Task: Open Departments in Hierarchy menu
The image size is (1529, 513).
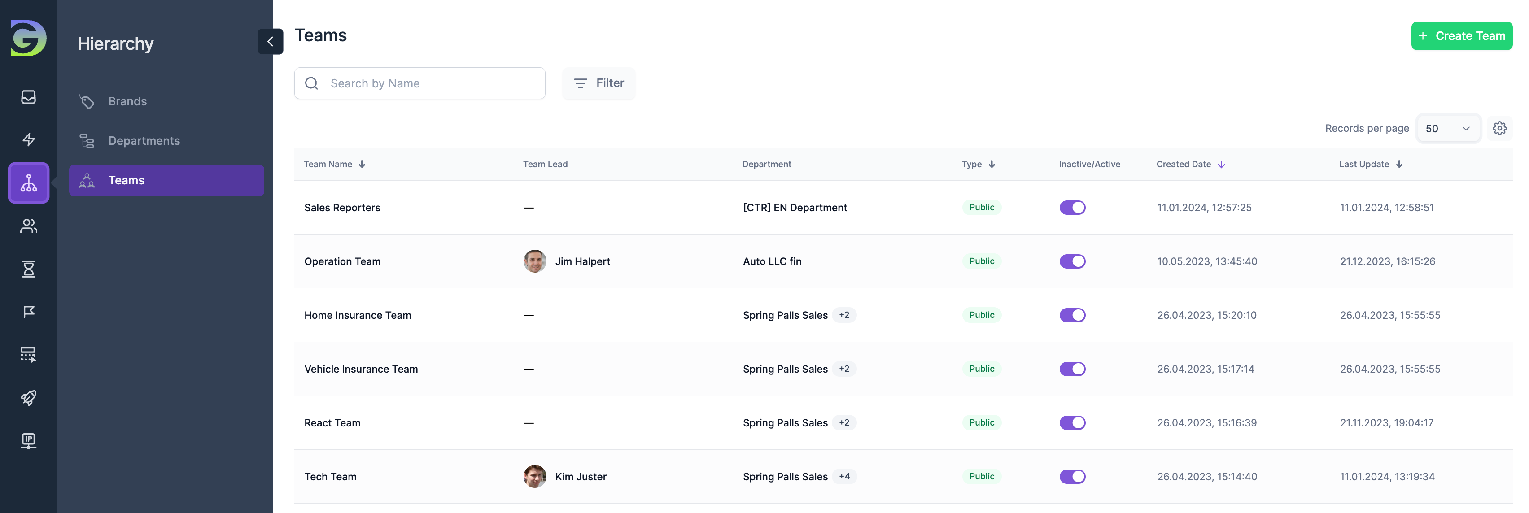Action: click(x=144, y=140)
